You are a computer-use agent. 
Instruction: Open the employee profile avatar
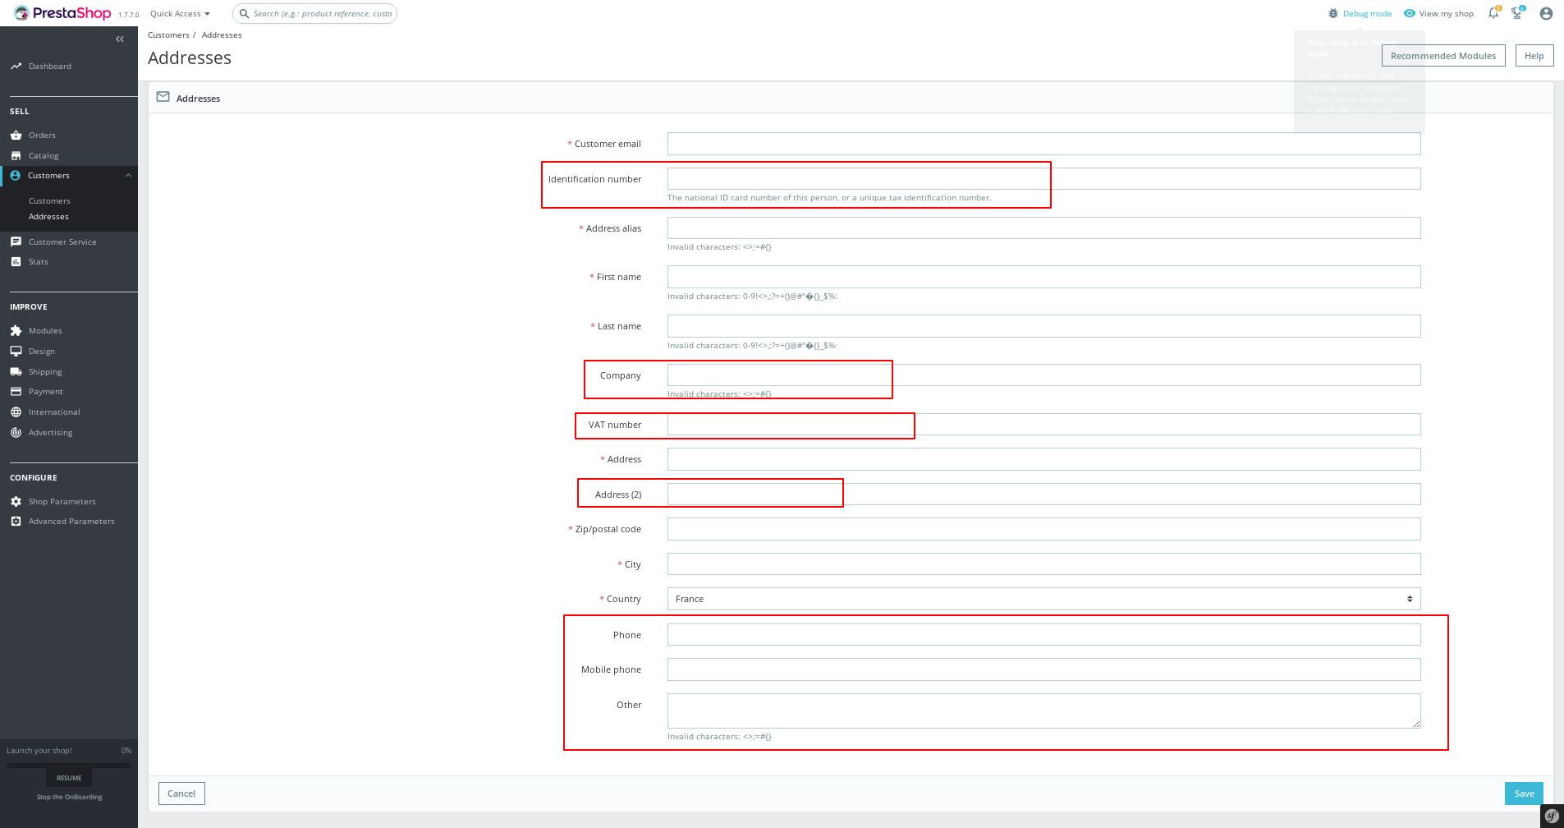pyautogui.click(x=1546, y=13)
